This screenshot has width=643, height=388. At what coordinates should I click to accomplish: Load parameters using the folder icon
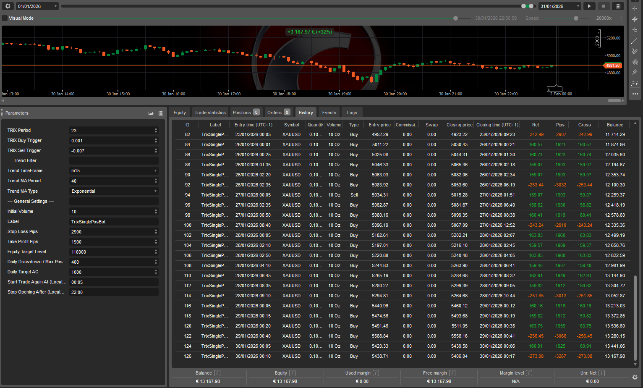151,113
